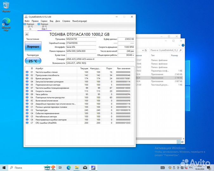Select the Переназначенные сектора attribute row
Screen dimensions: 214x171
click(78, 85)
